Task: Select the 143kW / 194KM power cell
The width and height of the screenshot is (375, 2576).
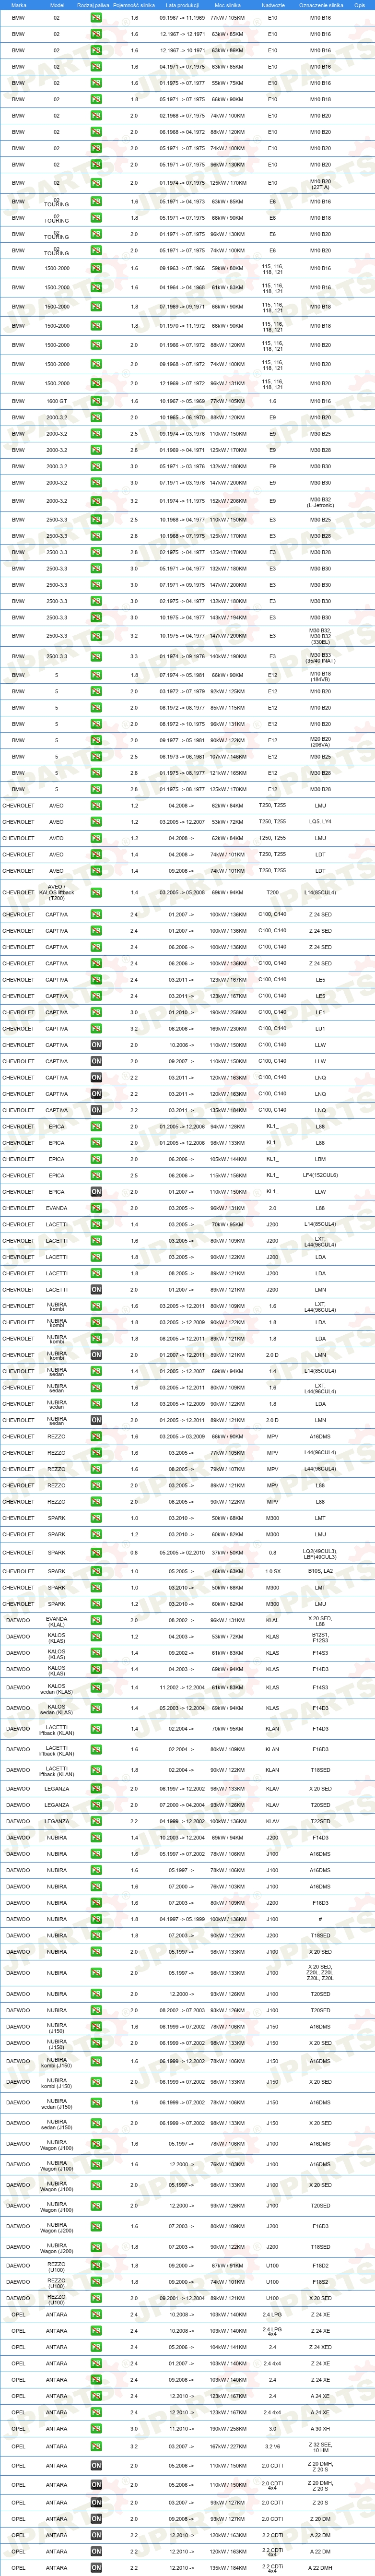Action: [x=227, y=617]
